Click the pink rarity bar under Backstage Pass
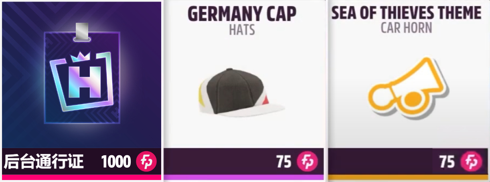This screenshot has height=182, width=490. [x=81, y=177]
